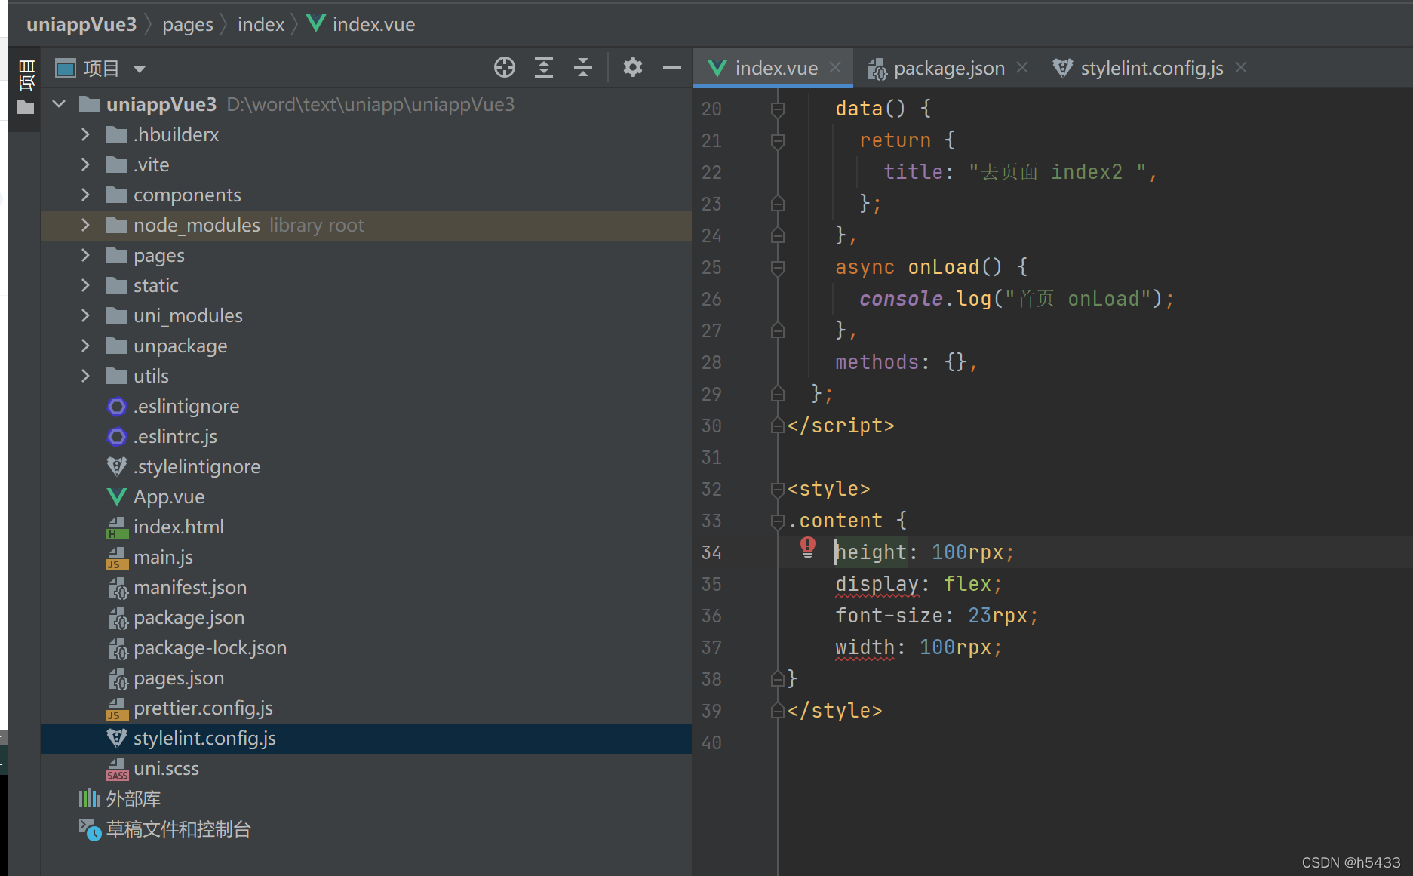
Task: Place cursor on display: flex line
Action: 919,584
